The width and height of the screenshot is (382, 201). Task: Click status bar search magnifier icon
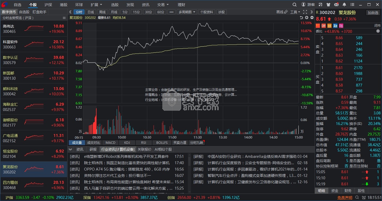click(357, 198)
